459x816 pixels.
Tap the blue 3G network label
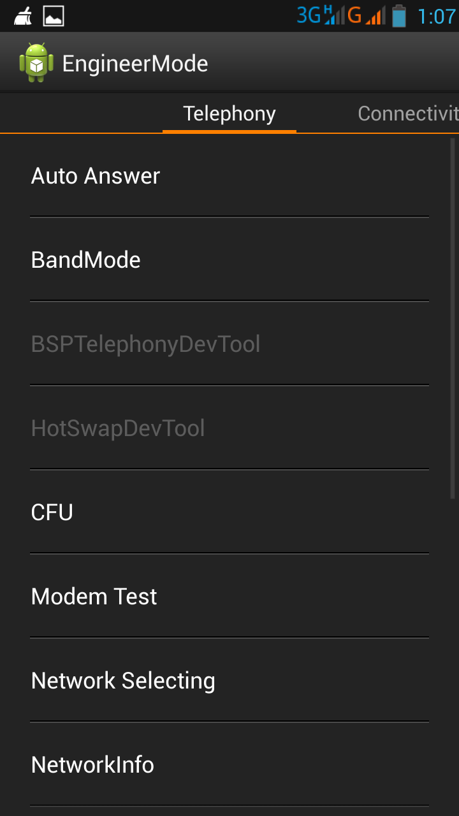[309, 15]
